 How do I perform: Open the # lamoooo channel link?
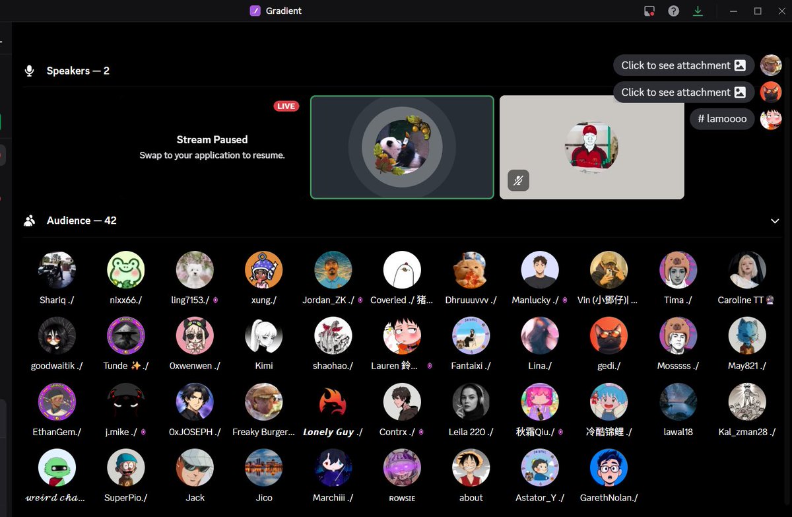pyautogui.click(x=721, y=119)
